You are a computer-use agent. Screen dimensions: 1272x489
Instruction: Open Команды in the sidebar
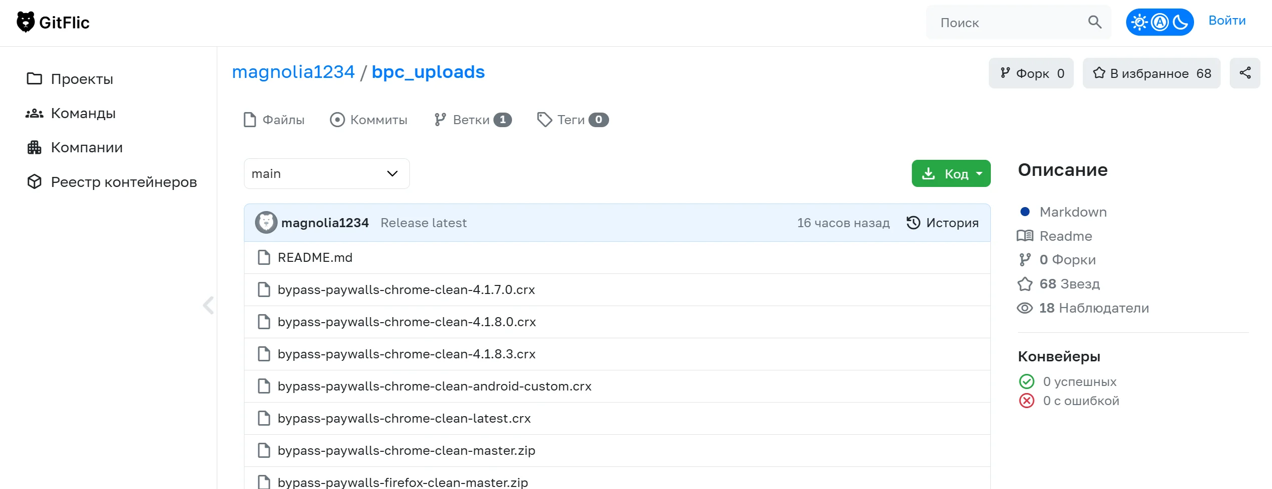(71, 113)
